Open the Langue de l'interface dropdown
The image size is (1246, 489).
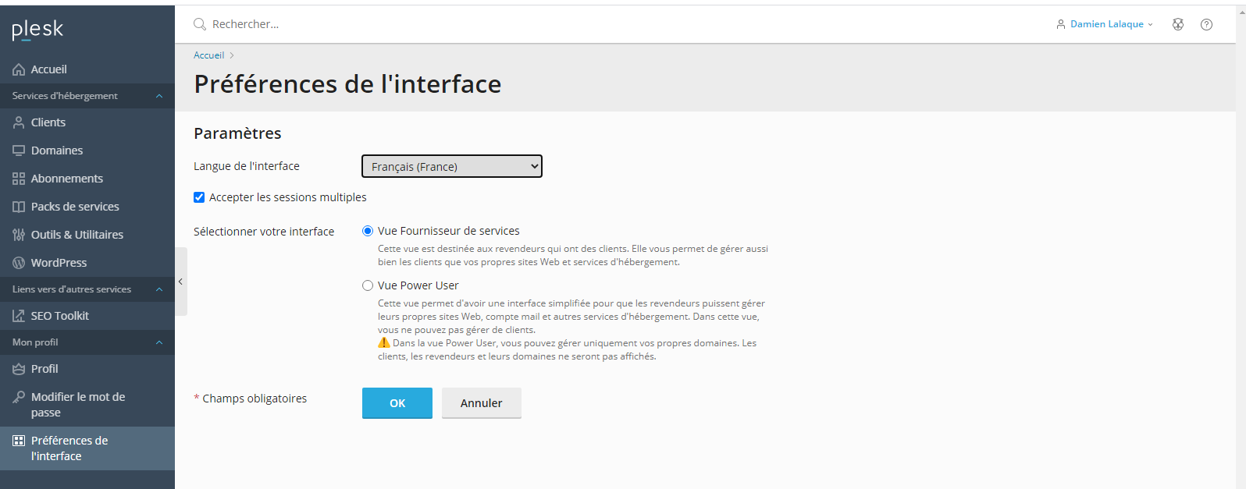tap(451, 166)
